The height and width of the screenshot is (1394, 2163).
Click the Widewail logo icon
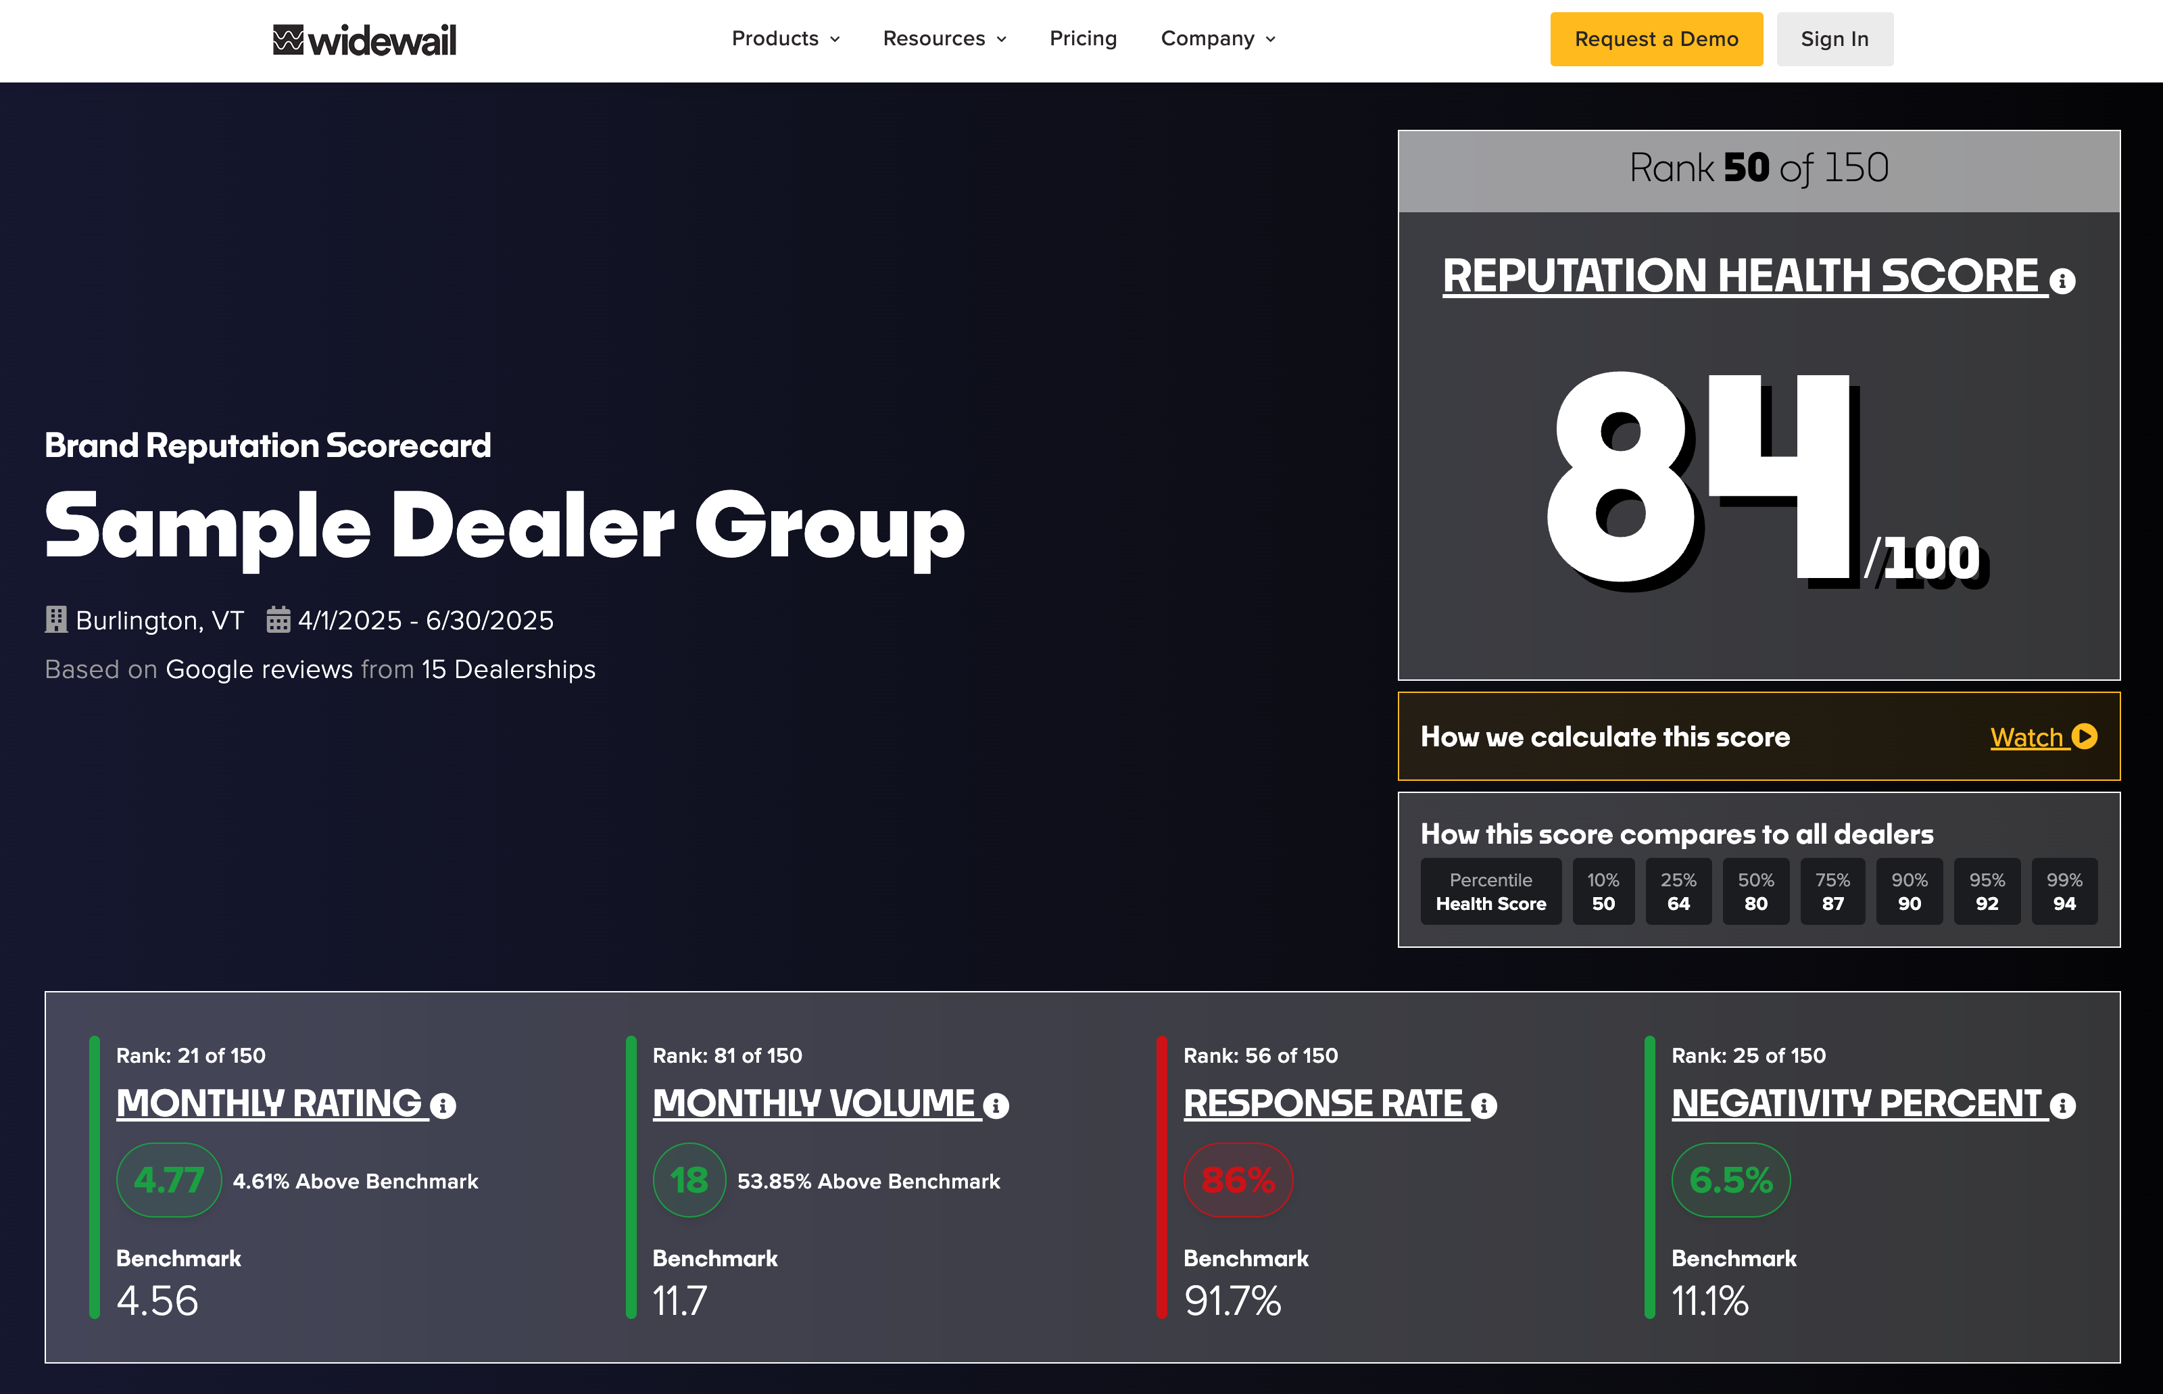(x=289, y=39)
